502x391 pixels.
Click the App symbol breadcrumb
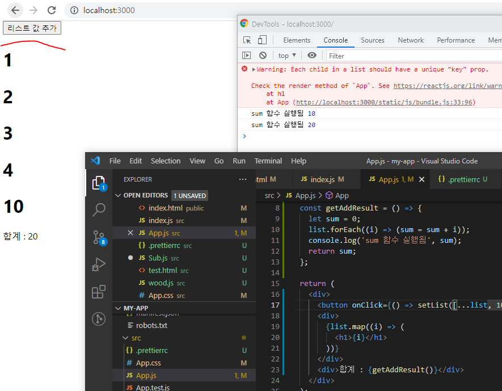[x=337, y=195]
